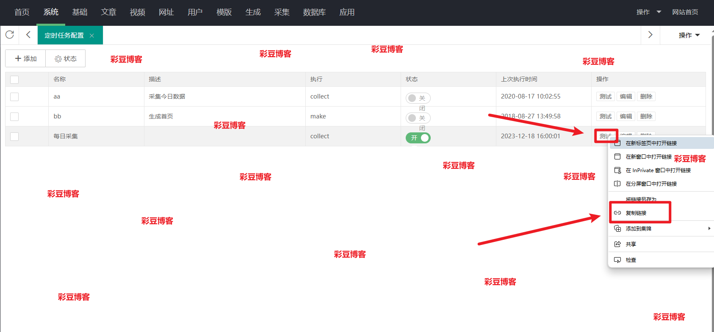Viewport: 714px width, 332px height.
Task: Open the 操作 dropdown in top navigation bar
Action: coord(649,12)
